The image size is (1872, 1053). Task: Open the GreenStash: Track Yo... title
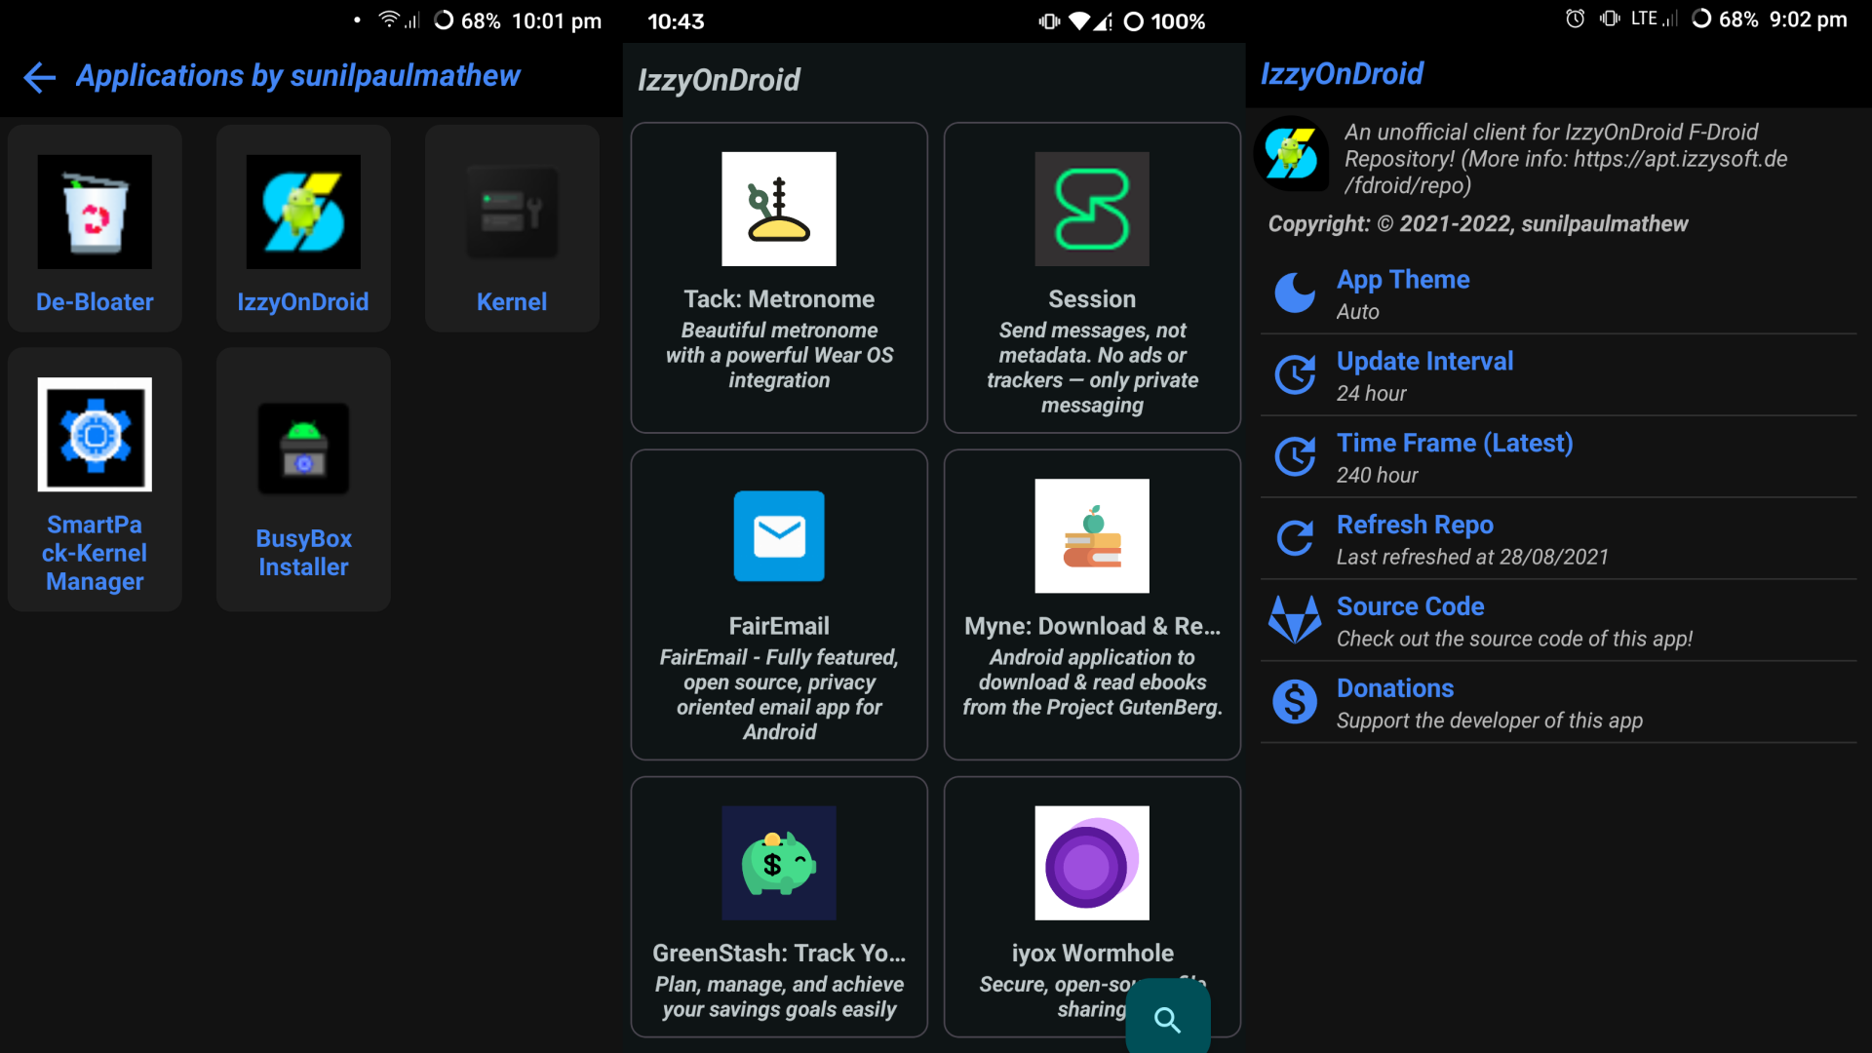[779, 953]
